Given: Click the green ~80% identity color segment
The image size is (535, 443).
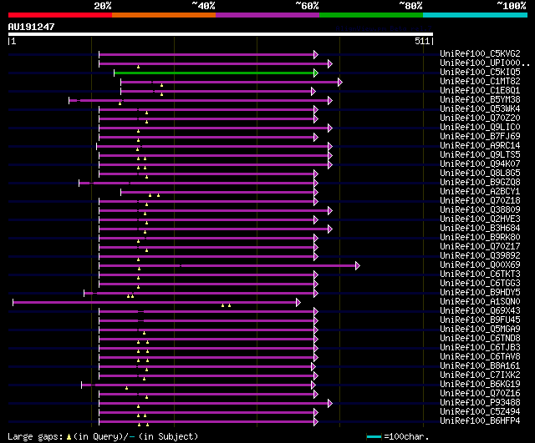Looking at the screenshot, I should (x=371, y=15).
